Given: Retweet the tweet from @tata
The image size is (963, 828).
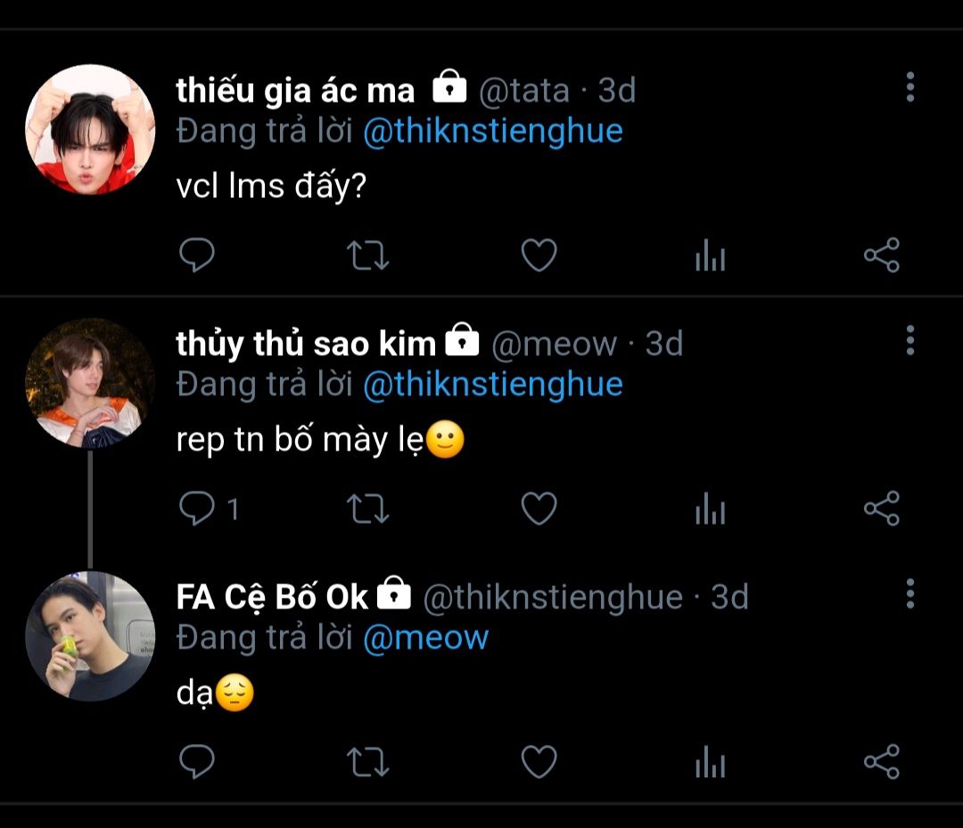Looking at the screenshot, I should pyautogui.click(x=366, y=256).
